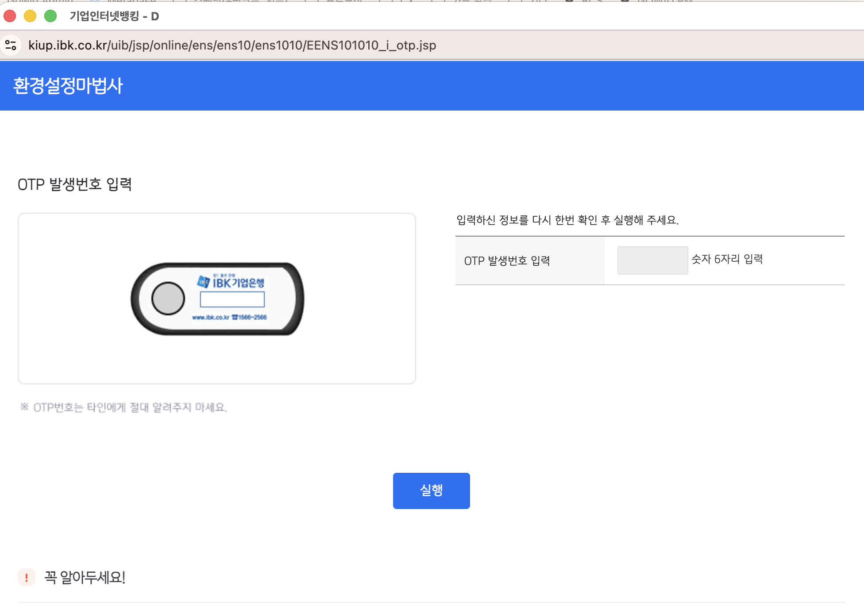This screenshot has height=605, width=864.
Task: Click the 입력하신 정보를 다시 확인 instruction text
Action: 567,220
